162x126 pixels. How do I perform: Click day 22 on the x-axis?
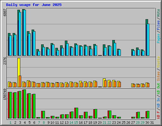(109, 123)
